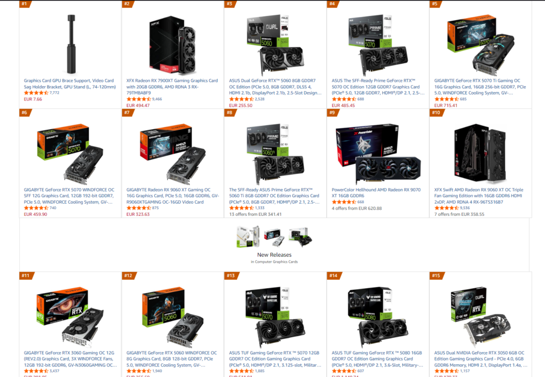
Task: Click the New Releases graphics cards thumbnail
Action: (x=274, y=237)
